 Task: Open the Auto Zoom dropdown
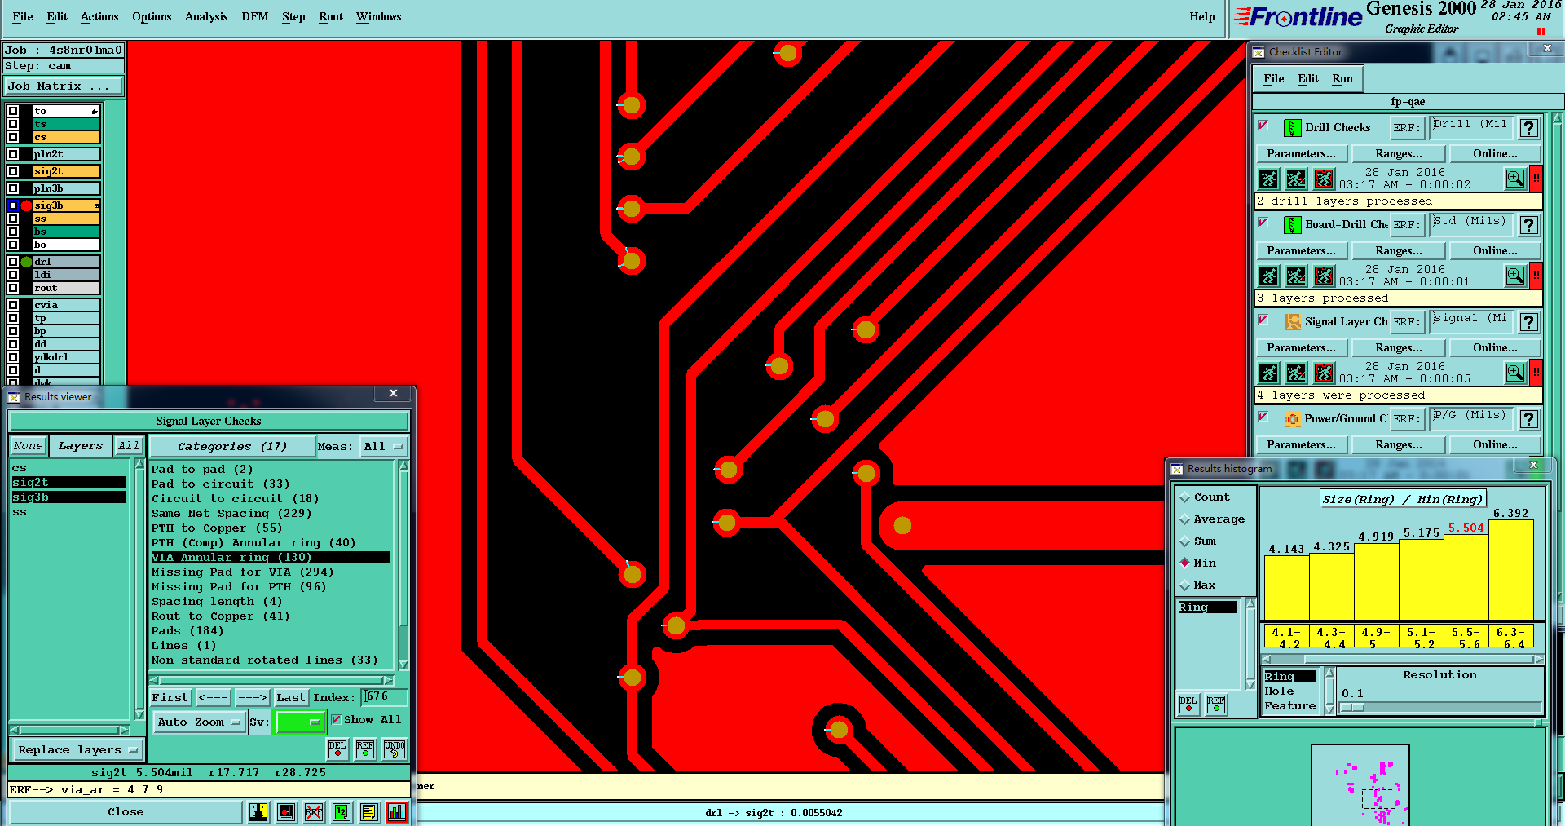pyautogui.click(x=199, y=722)
